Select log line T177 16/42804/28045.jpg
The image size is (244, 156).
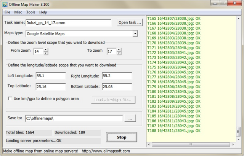tap(174, 77)
